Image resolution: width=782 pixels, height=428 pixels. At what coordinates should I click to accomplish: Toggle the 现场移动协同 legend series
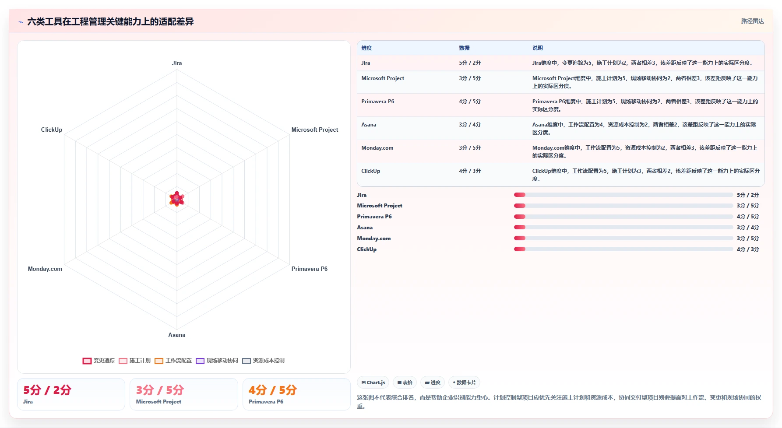click(217, 361)
